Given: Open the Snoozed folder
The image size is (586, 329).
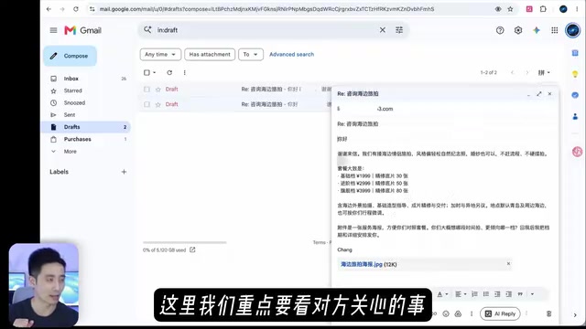Looking at the screenshot, I should [x=74, y=103].
